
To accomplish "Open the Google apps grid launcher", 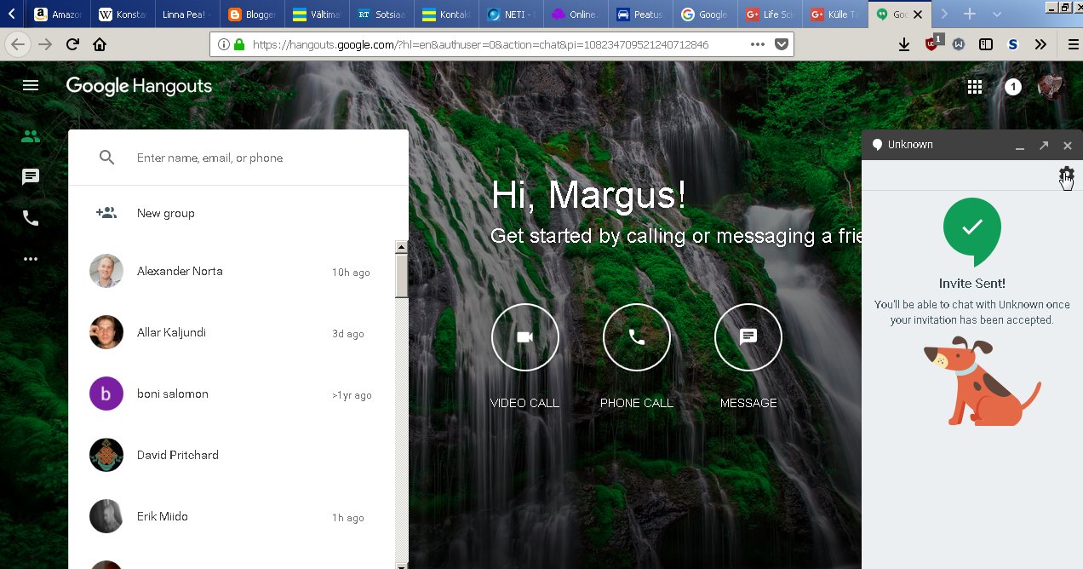I will click(975, 87).
